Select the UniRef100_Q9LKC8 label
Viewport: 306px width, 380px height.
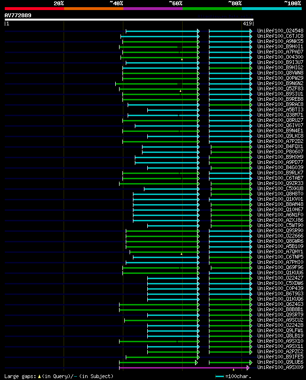[280, 136]
